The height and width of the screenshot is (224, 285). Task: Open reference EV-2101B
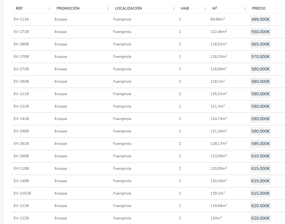tap(22, 193)
